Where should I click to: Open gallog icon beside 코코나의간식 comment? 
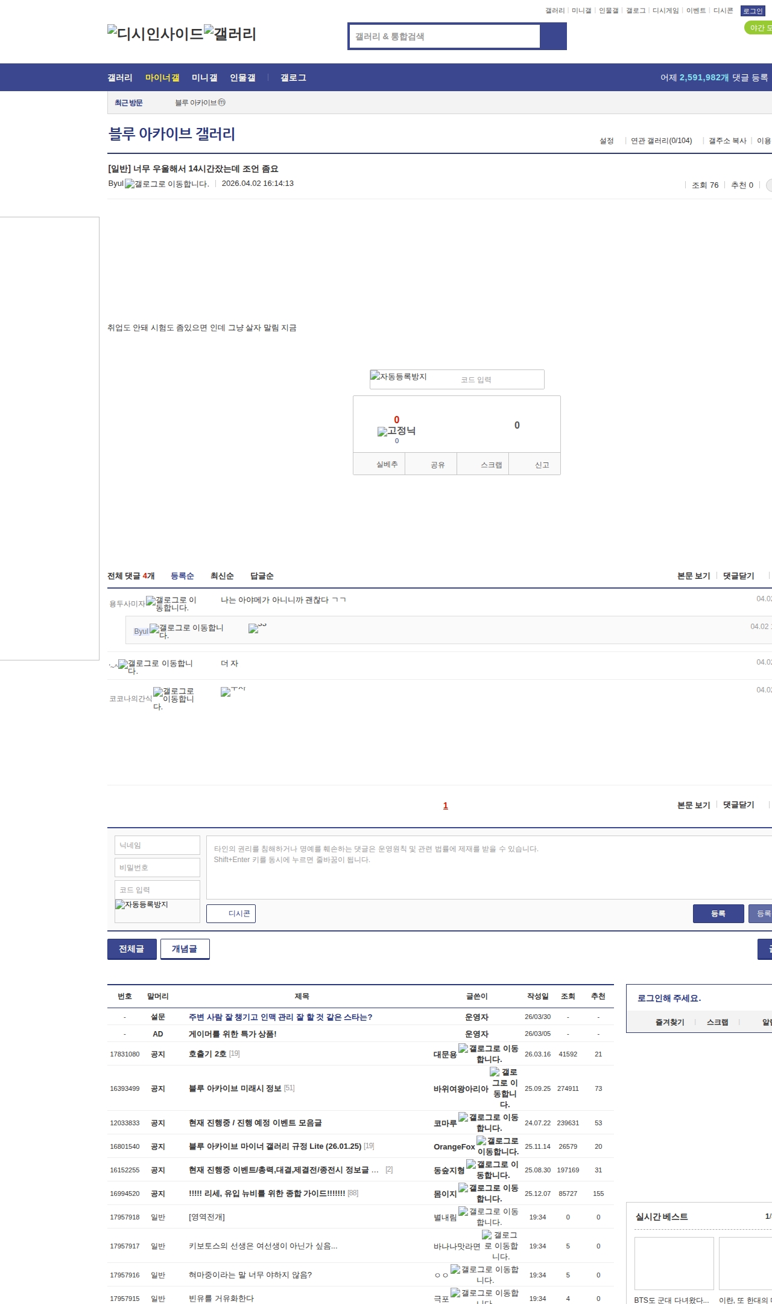pos(174,698)
